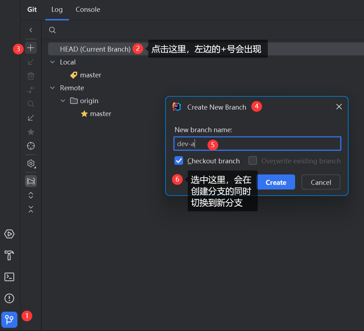Viewport: 364px width, 331px height.
Task: Click the star favorite icon in toolbar
Action: point(31,132)
